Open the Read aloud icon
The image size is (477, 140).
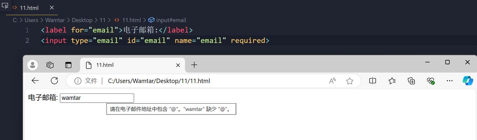(x=332, y=81)
